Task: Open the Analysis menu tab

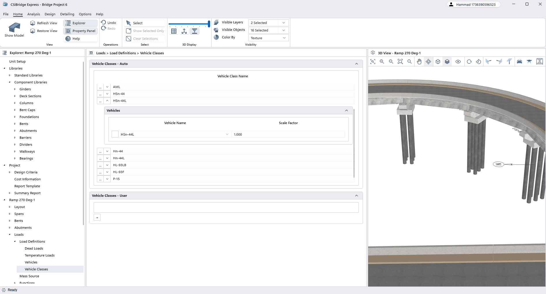Action: click(33, 14)
